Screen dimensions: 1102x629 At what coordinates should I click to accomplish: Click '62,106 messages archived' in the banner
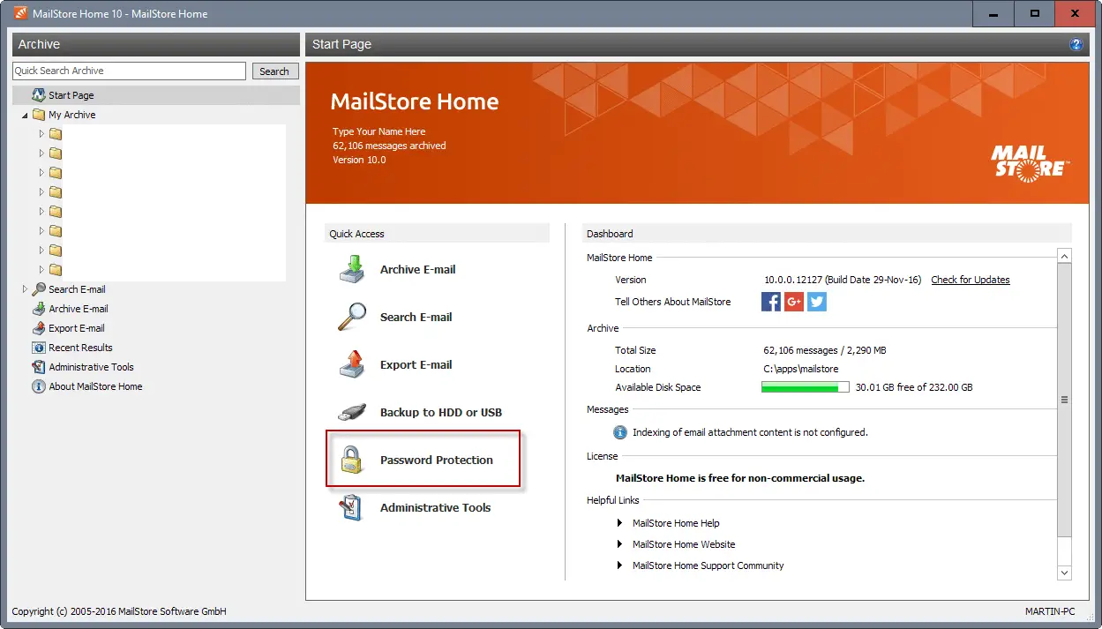(389, 146)
